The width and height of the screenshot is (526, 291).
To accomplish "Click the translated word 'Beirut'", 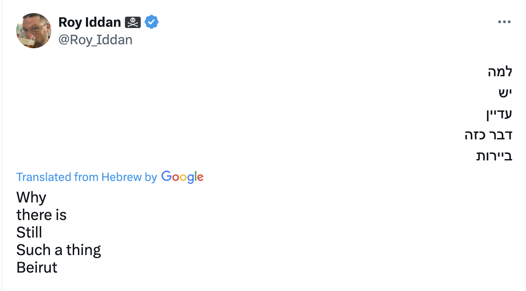I will point(37,267).
